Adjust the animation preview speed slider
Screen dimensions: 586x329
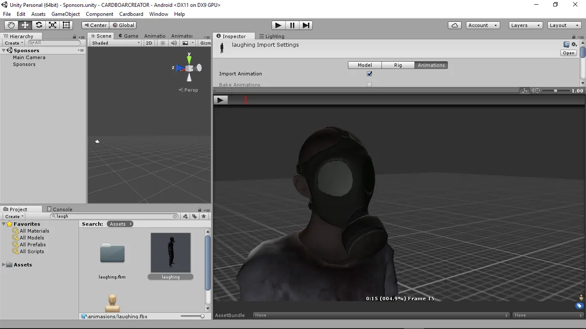tap(556, 91)
